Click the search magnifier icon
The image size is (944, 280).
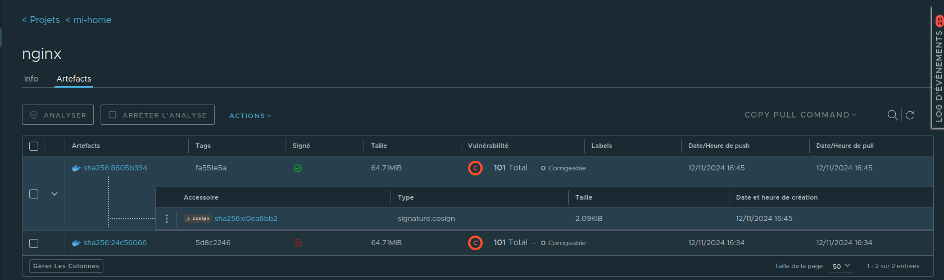[892, 115]
